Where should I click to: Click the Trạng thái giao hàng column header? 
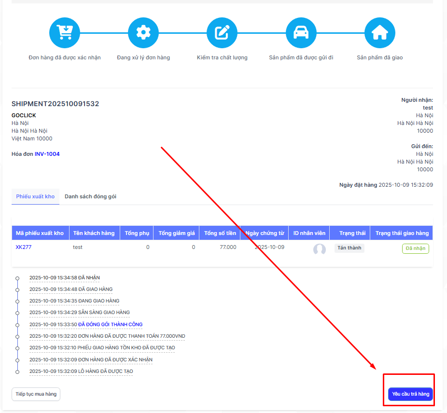[402, 234]
